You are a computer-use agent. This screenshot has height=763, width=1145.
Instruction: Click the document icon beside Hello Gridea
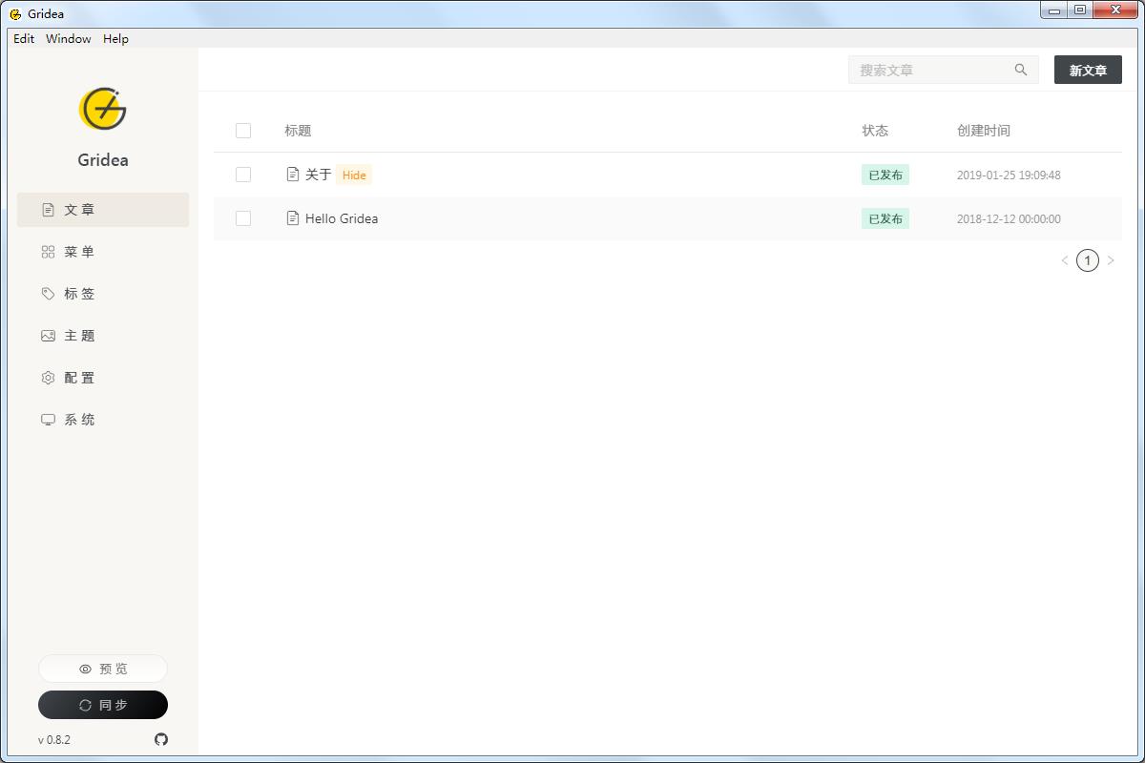(x=292, y=217)
